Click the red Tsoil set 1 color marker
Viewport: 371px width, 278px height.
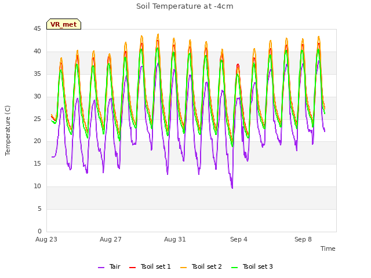132,268
